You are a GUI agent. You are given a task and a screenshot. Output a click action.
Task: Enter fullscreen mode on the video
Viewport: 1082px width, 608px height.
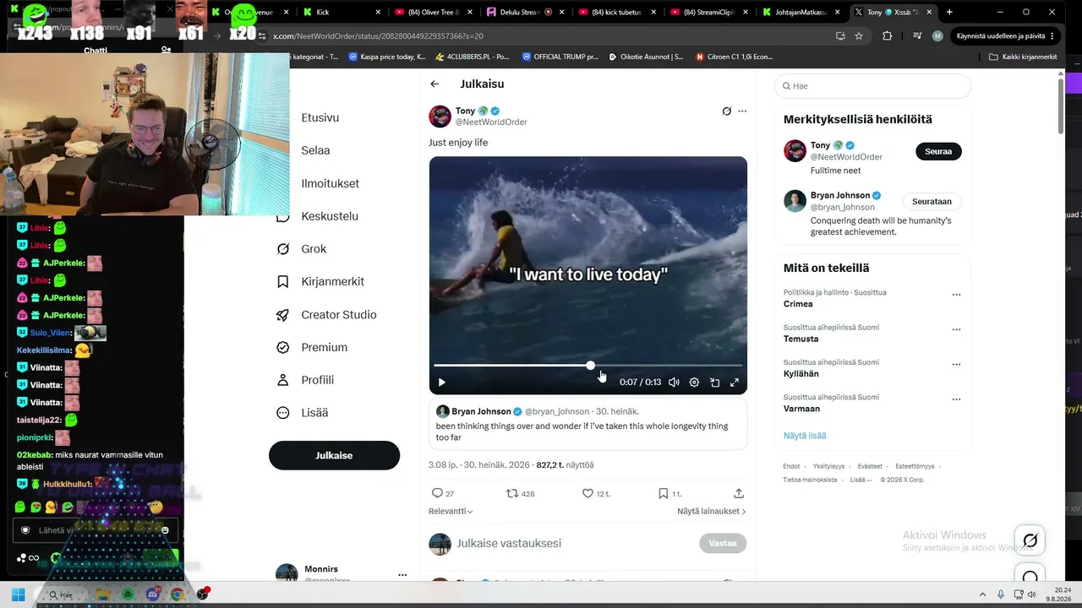735,383
